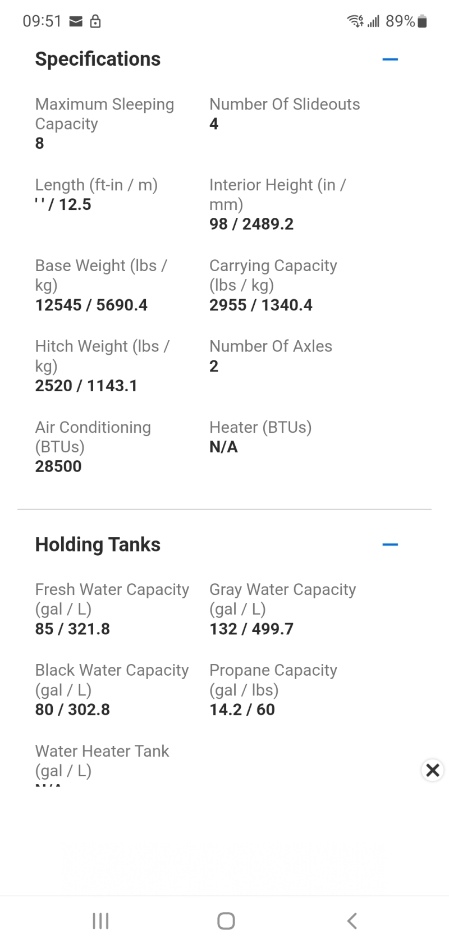Collapse the Specifications section

[x=390, y=59]
